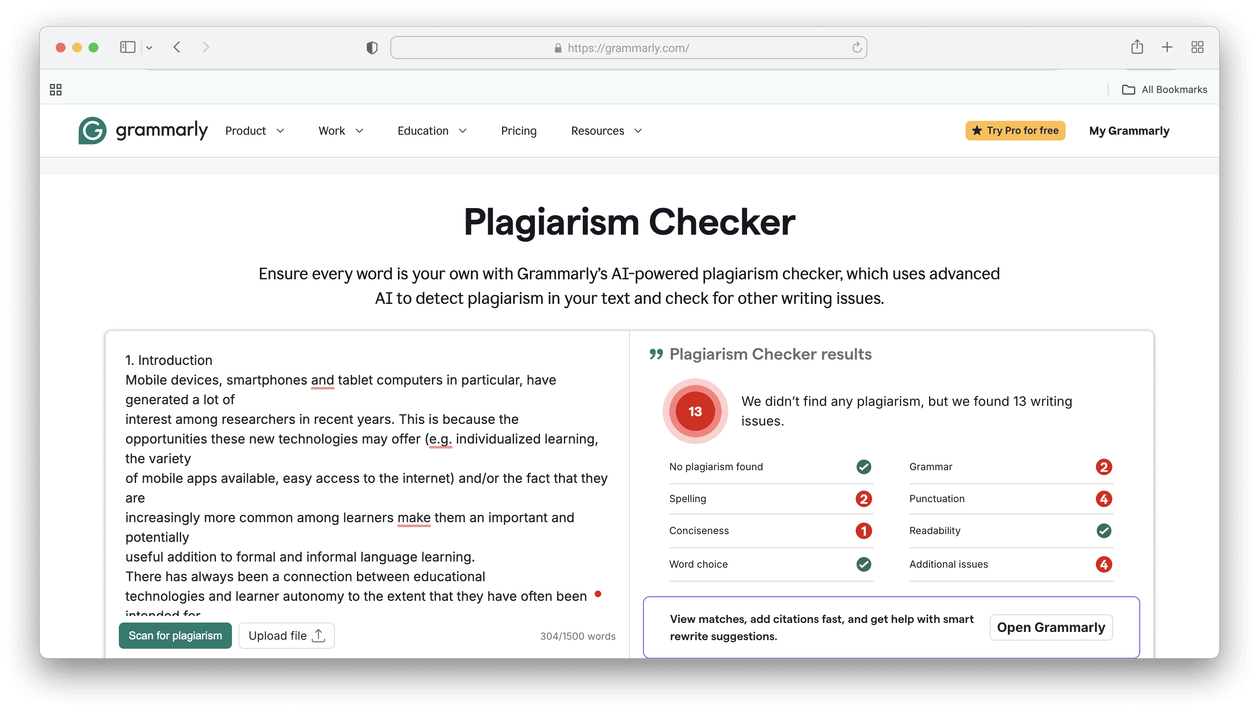Open the share sheet icon
The width and height of the screenshot is (1259, 711).
pos(1137,48)
